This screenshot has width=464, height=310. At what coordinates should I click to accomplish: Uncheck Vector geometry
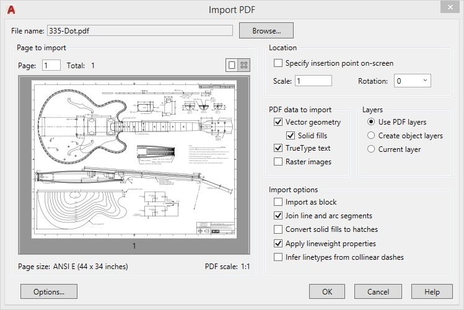278,122
